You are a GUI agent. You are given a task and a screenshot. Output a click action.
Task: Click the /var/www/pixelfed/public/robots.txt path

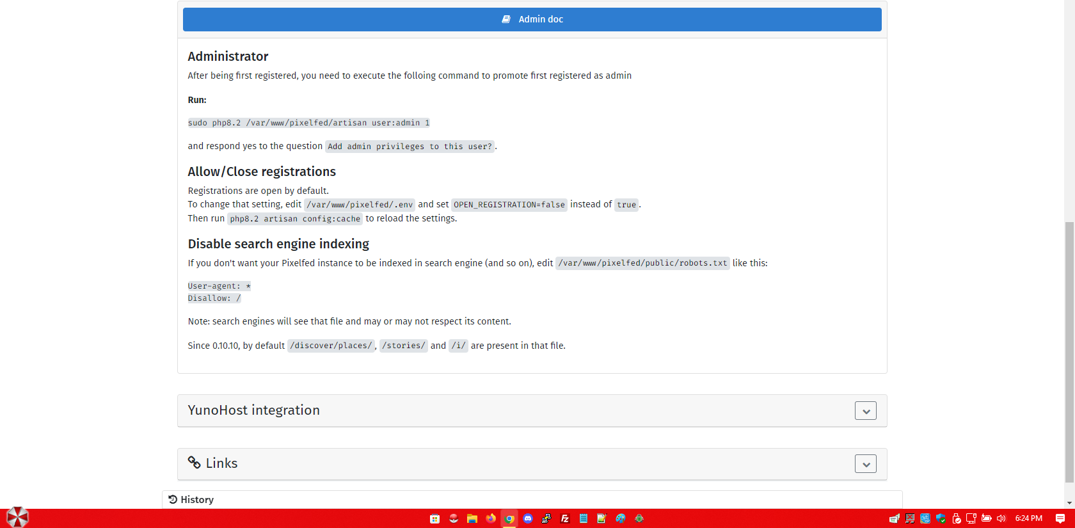(642, 263)
